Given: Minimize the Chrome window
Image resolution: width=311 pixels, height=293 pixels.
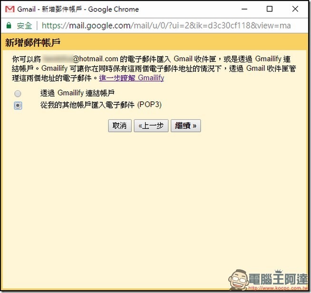Looking at the screenshot, I should pyautogui.click(x=244, y=9).
